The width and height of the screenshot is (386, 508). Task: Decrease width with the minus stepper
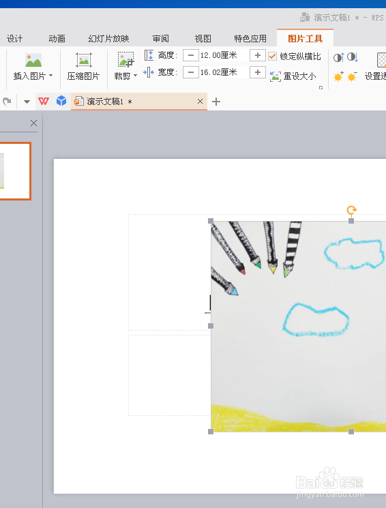coord(191,72)
